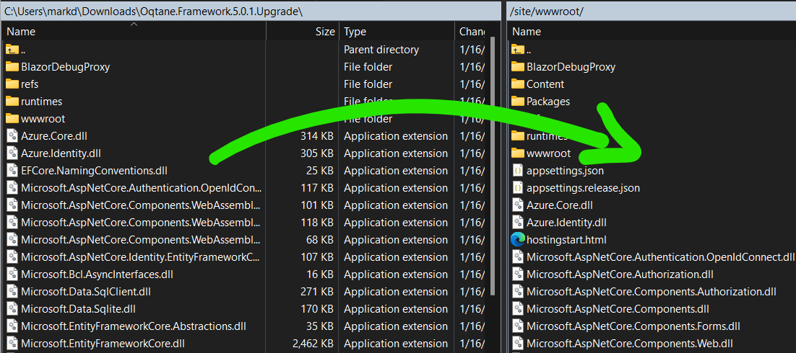Click the Edge icon beside hostingstart.html
796x353 pixels.
517,240
